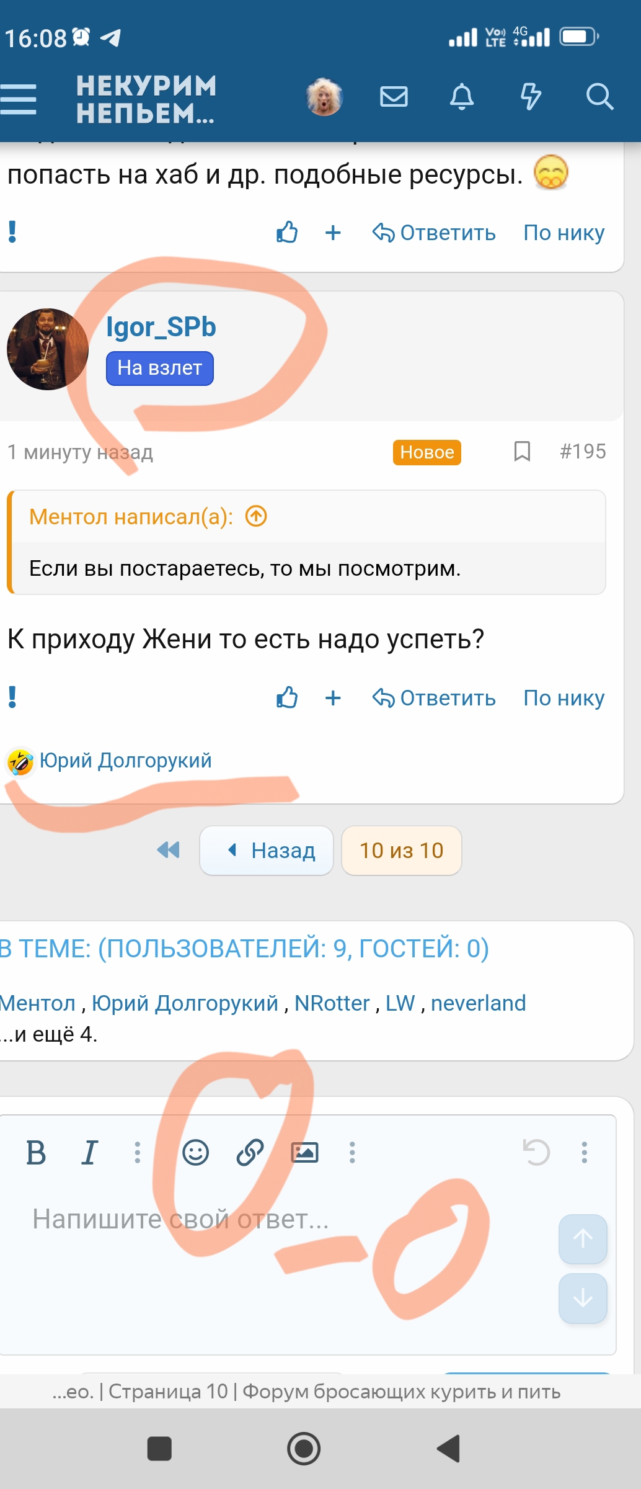The image size is (641, 1489).
Task: Report post #195 with the exclamation icon
Action: tap(12, 697)
